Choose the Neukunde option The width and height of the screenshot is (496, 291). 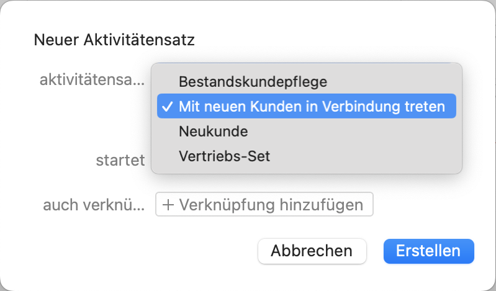(x=214, y=132)
